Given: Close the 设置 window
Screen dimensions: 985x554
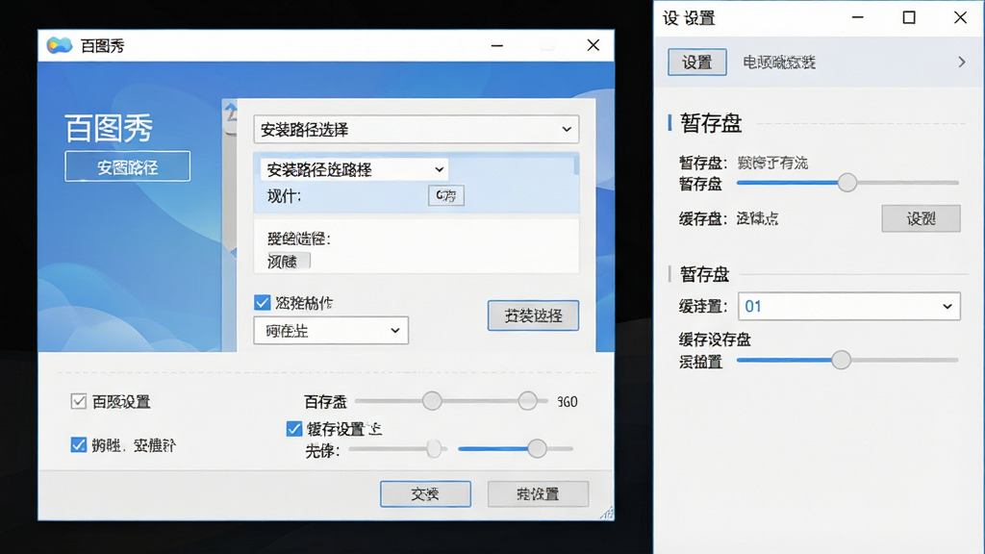Looking at the screenshot, I should tap(961, 17).
